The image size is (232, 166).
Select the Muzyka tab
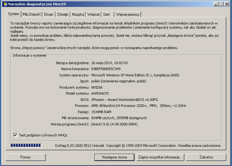click(x=78, y=14)
